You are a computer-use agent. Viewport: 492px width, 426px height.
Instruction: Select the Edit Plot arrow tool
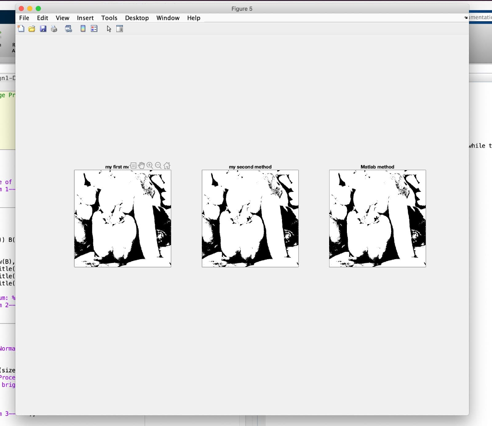coord(109,28)
